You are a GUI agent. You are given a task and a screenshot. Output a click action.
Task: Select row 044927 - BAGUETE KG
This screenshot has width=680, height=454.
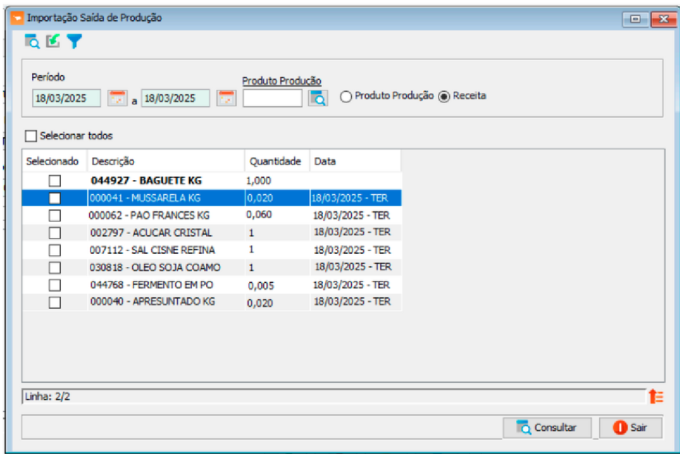(x=212, y=181)
